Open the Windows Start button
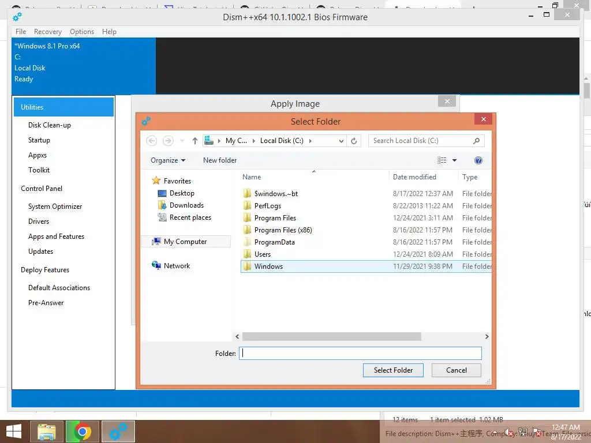This screenshot has width=591, height=443. pos(14,431)
